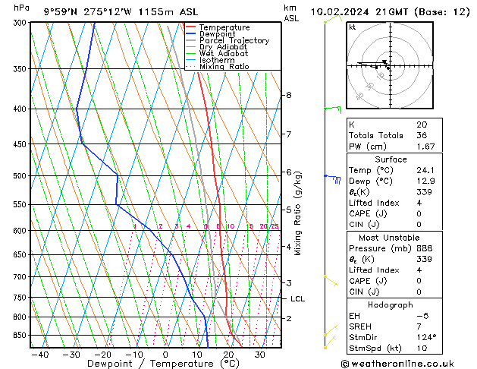This screenshot has width=477, height=369.
Task: Click the LCL level marker
Action: click(297, 299)
